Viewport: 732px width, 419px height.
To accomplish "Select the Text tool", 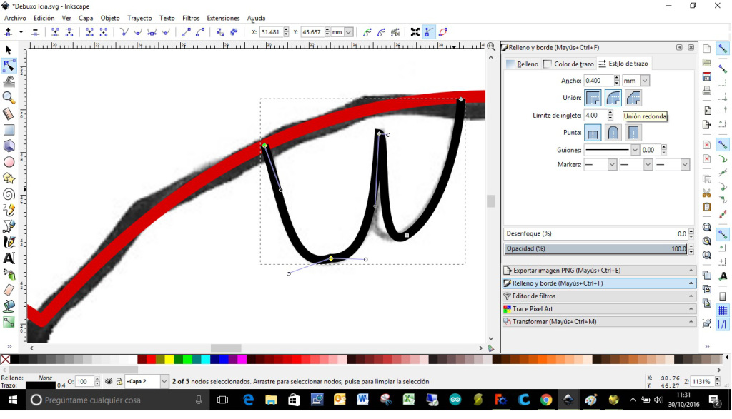I will click(9, 258).
